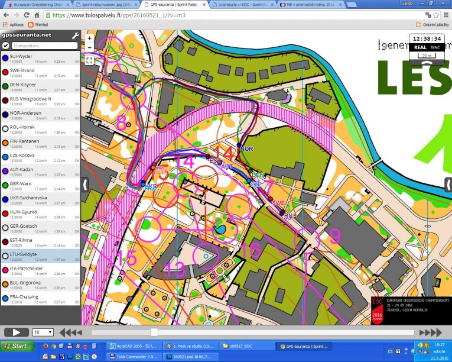Enable GER-Goetsch empty circle toggle
The width and height of the screenshot is (452, 362).
5,228
